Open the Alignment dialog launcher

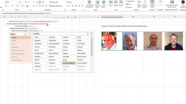(65, 10)
